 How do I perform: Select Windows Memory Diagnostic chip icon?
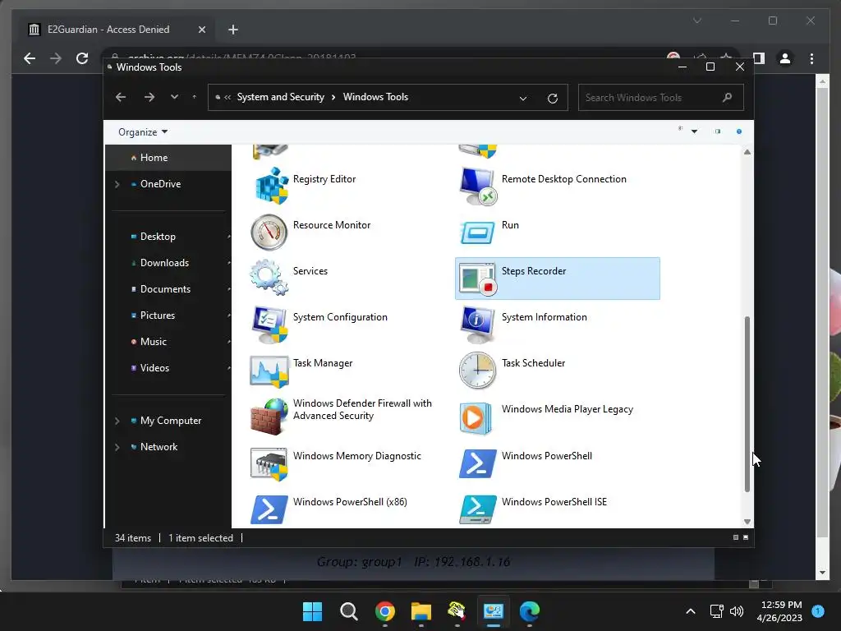[269, 463]
